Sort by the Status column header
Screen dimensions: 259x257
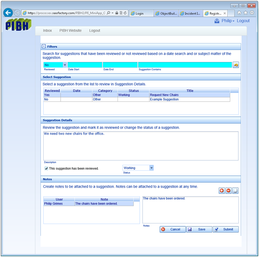[x=134, y=90]
